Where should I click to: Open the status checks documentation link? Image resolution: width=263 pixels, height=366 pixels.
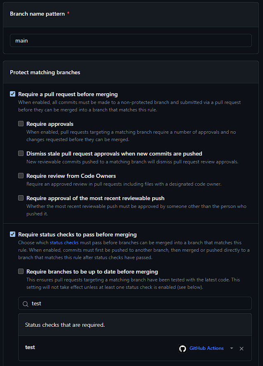coord(64,243)
